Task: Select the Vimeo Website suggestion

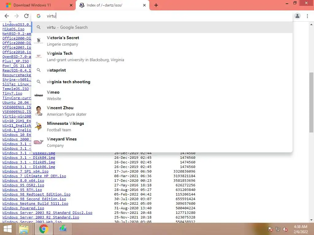Action: [162, 95]
